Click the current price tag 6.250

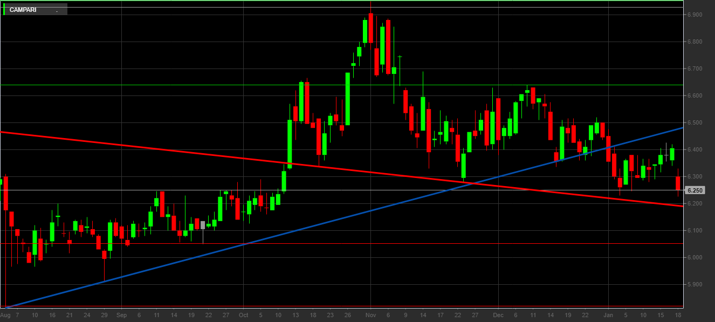pos(695,190)
